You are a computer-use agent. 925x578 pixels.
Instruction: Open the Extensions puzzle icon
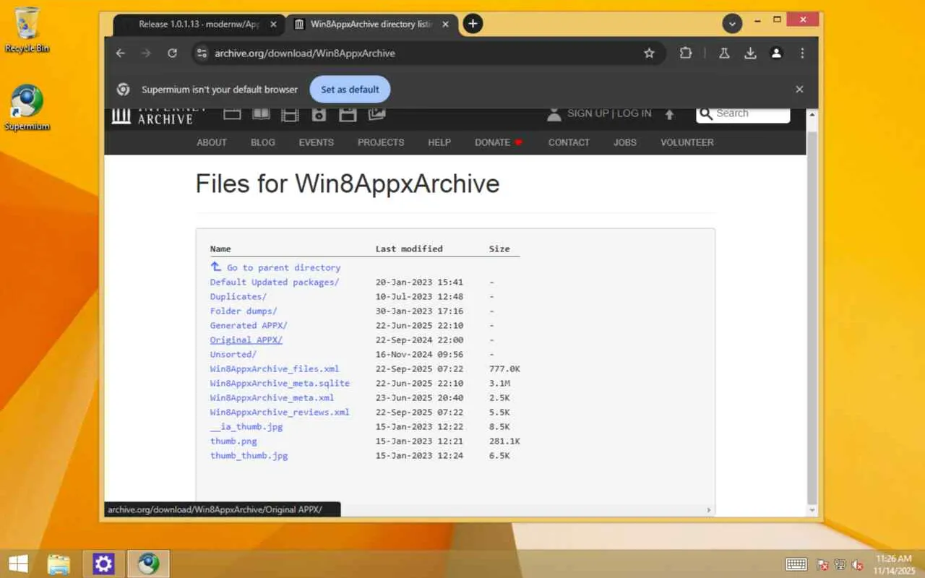(686, 53)
